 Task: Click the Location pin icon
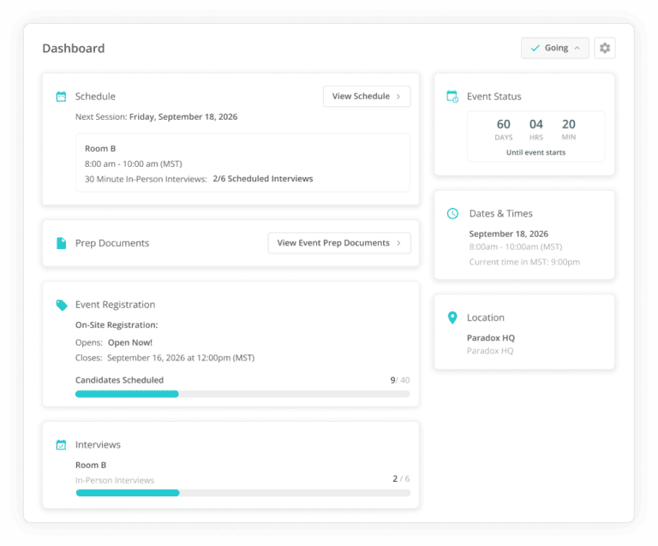452,318
